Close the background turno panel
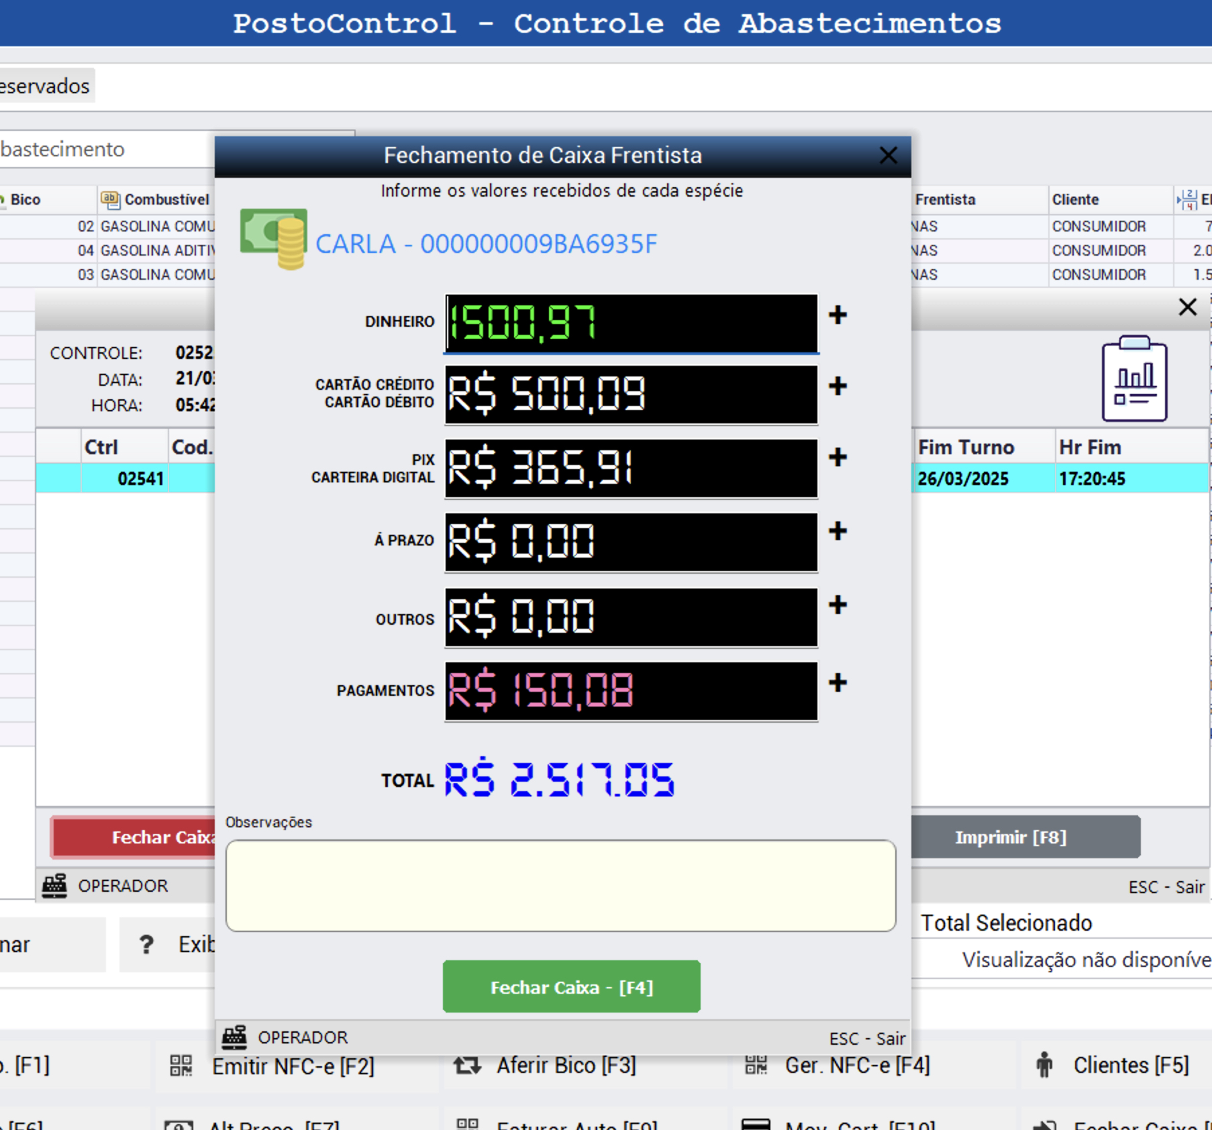The image size is (1212, 1130). 1187,307
